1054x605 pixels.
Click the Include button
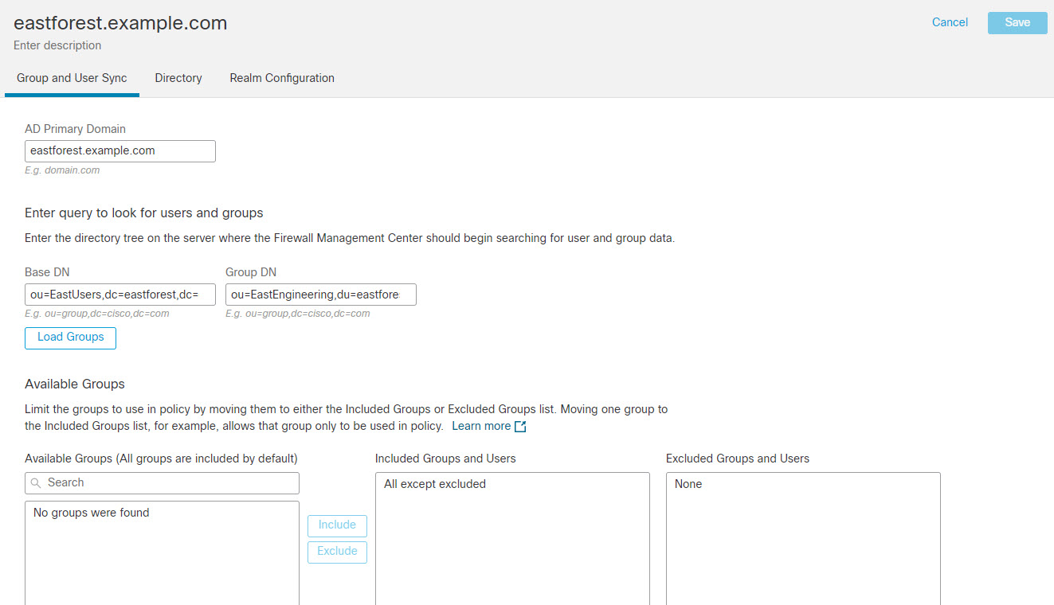tap(337, 525)
